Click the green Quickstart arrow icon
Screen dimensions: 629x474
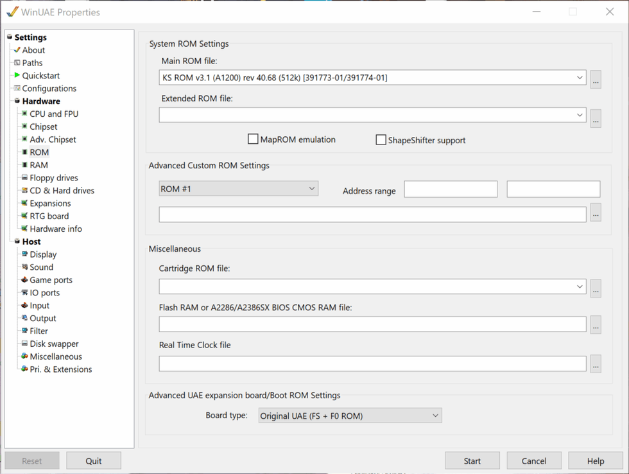click(x=17, y=75)
